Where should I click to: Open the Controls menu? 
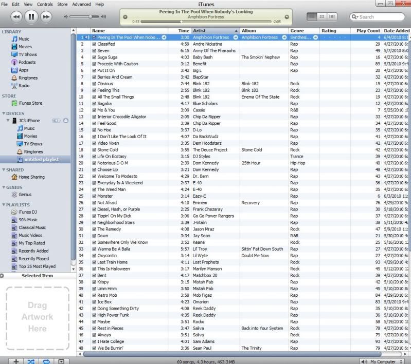coord(45,4)
